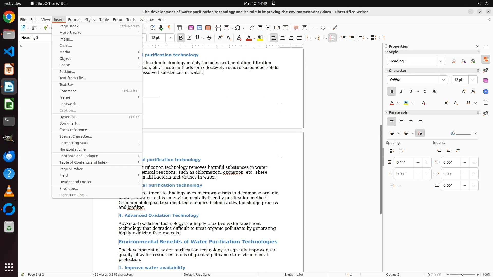The width and height of the screenshot is (493, 277).
Task: Click the zoom slider in the status bar
Action: (x=462, y=274)
